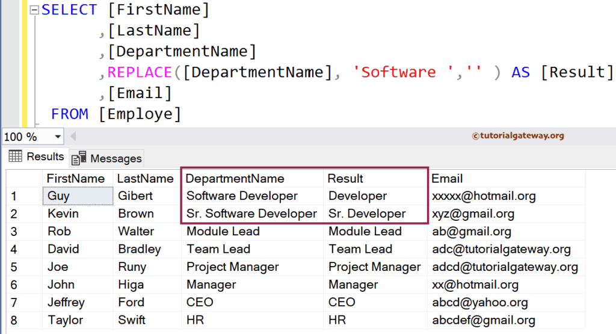Click the LastName cell Walter
616x334 pixels.
pos(147,232)
